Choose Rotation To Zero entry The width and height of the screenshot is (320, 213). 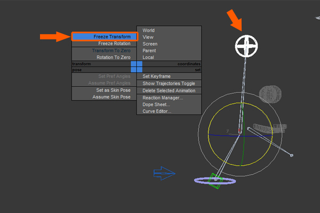[x=104, y=58]
